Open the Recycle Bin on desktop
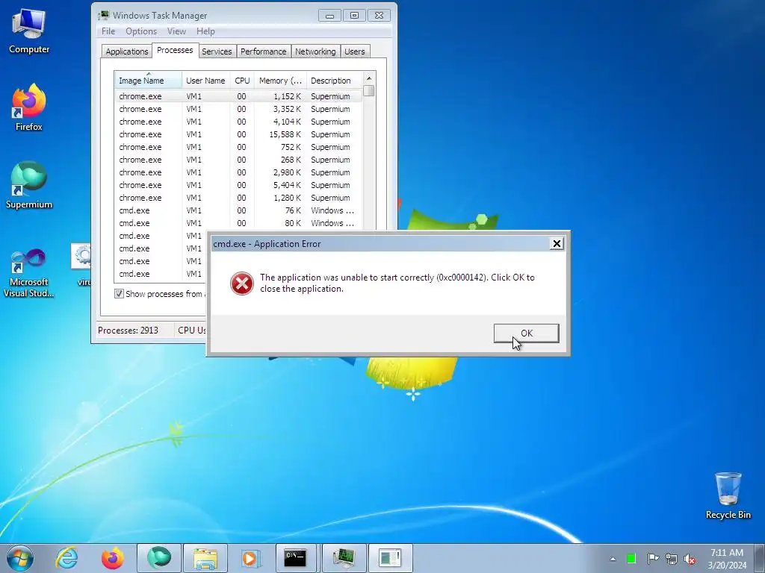The width and height of the screenshot is (765, 573). tap(728, 495)
